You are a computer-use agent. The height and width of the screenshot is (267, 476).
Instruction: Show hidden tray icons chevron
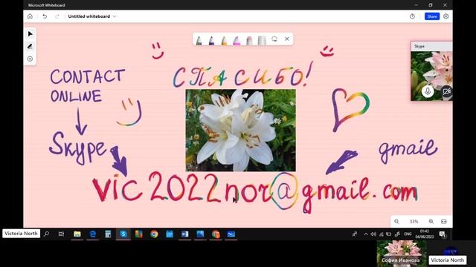pos(365,234)
